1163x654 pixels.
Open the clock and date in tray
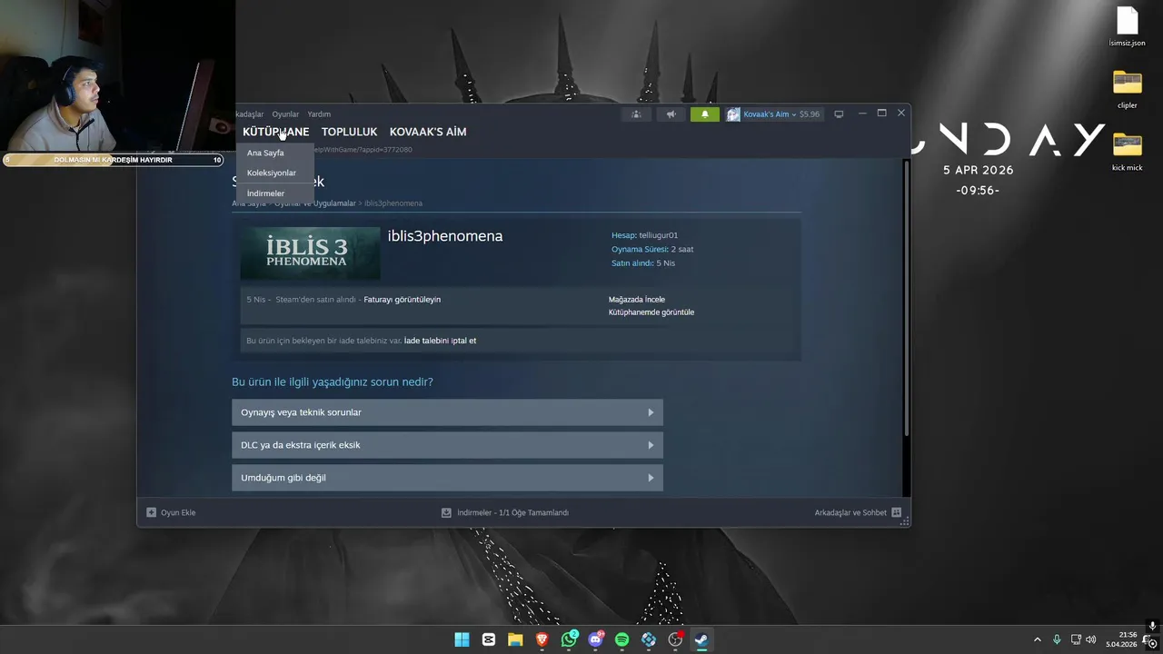tap(1121, 639)
